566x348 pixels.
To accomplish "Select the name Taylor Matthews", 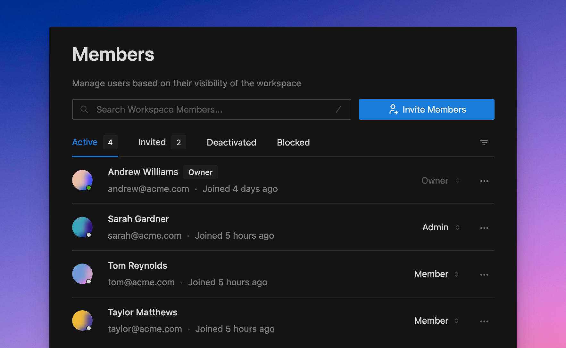I will tap(143, 312).
